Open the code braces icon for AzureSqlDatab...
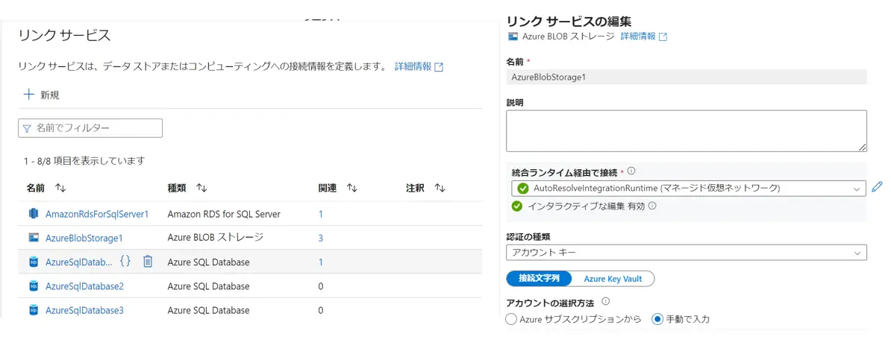This screenshot has width=891, height=357. (x=125, y=261)
